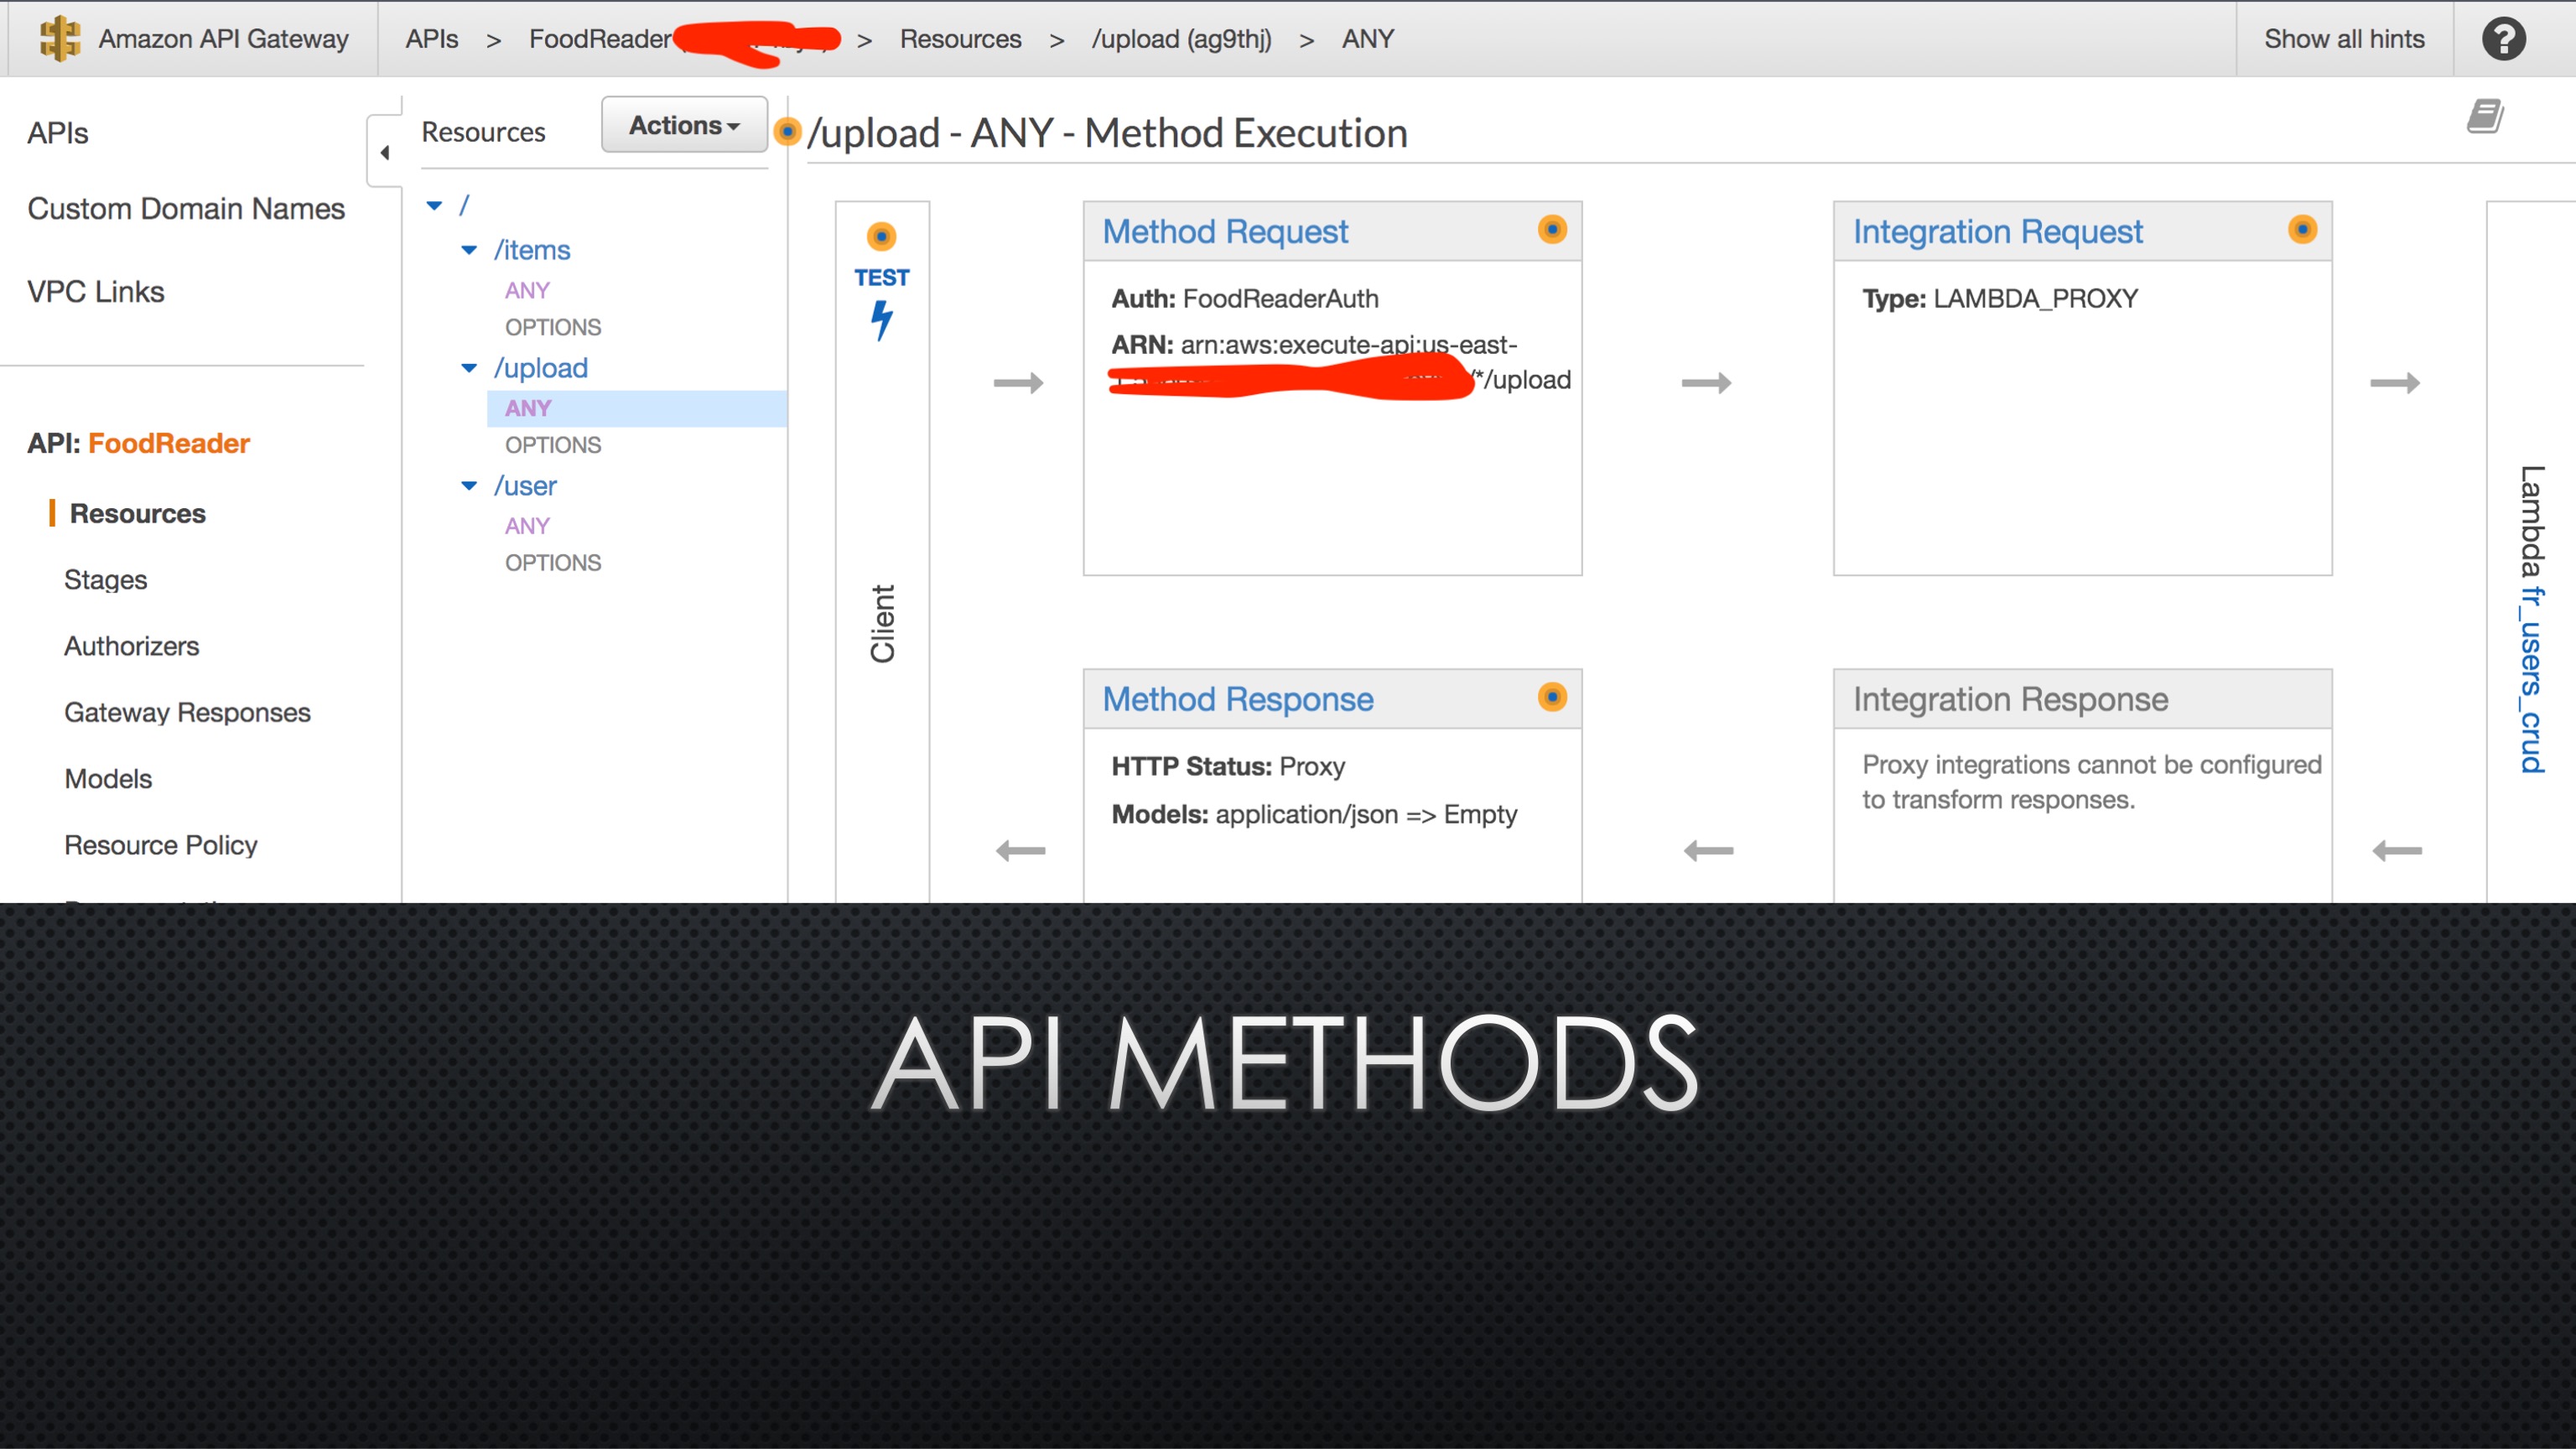Click the Method Response hint dot

[1552, 696]
